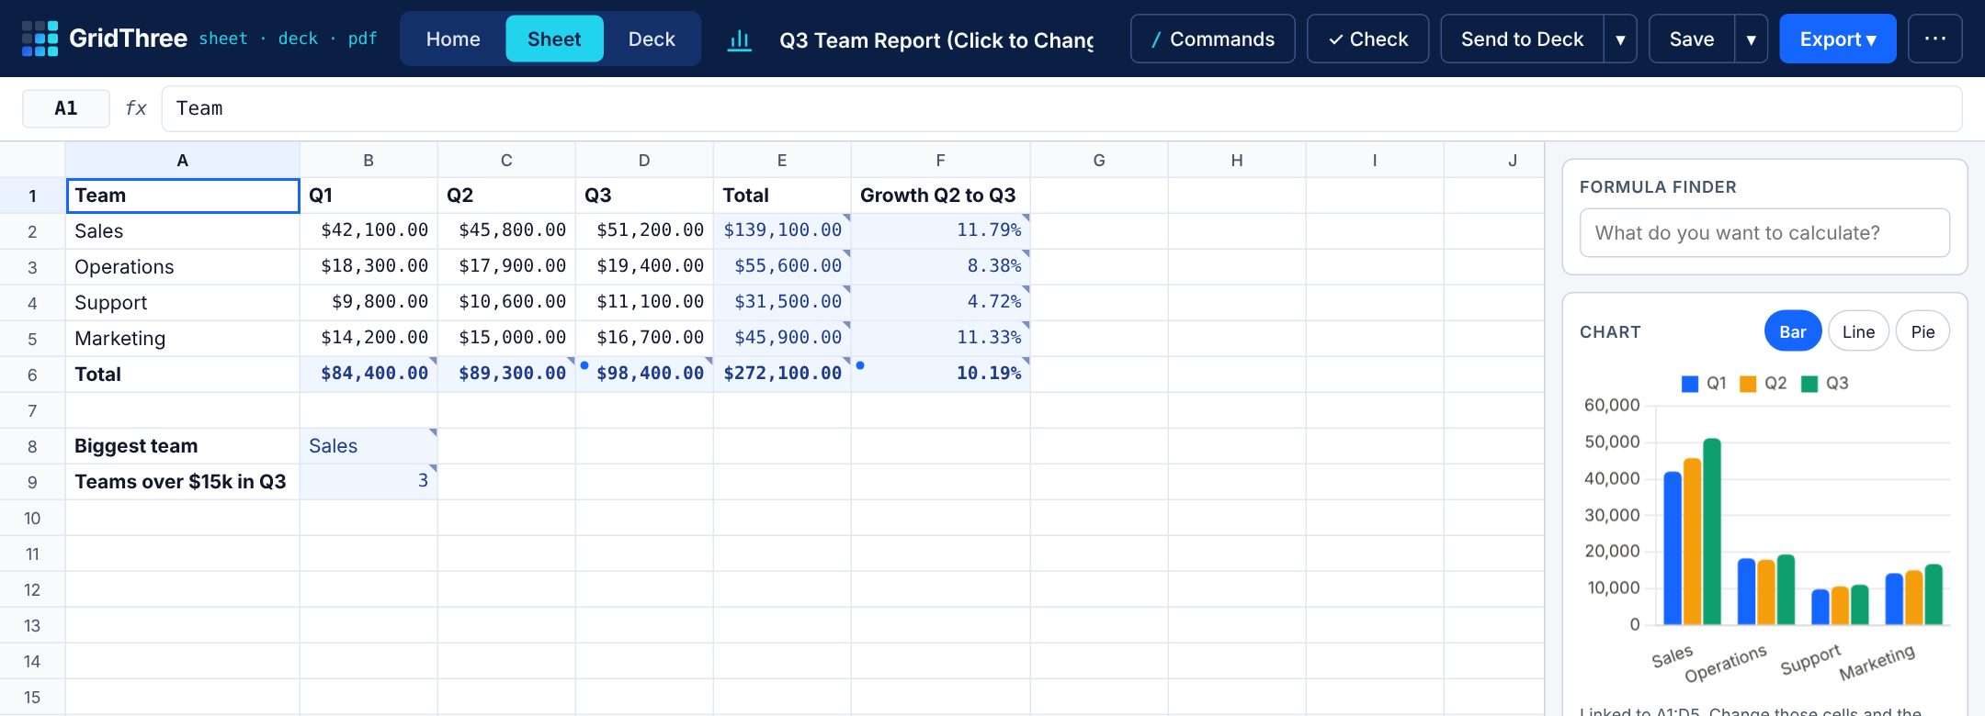1985x716 pixels.
Task: Open the Commands palette button
Action: 1213,39
